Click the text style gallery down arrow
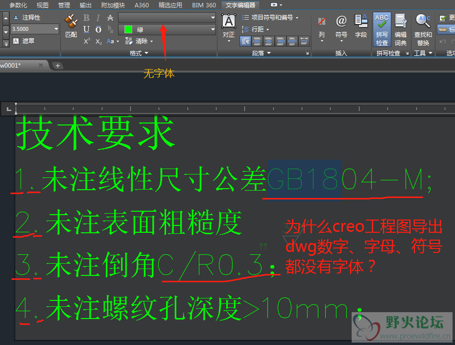The image size is (455, 345). 5,32
